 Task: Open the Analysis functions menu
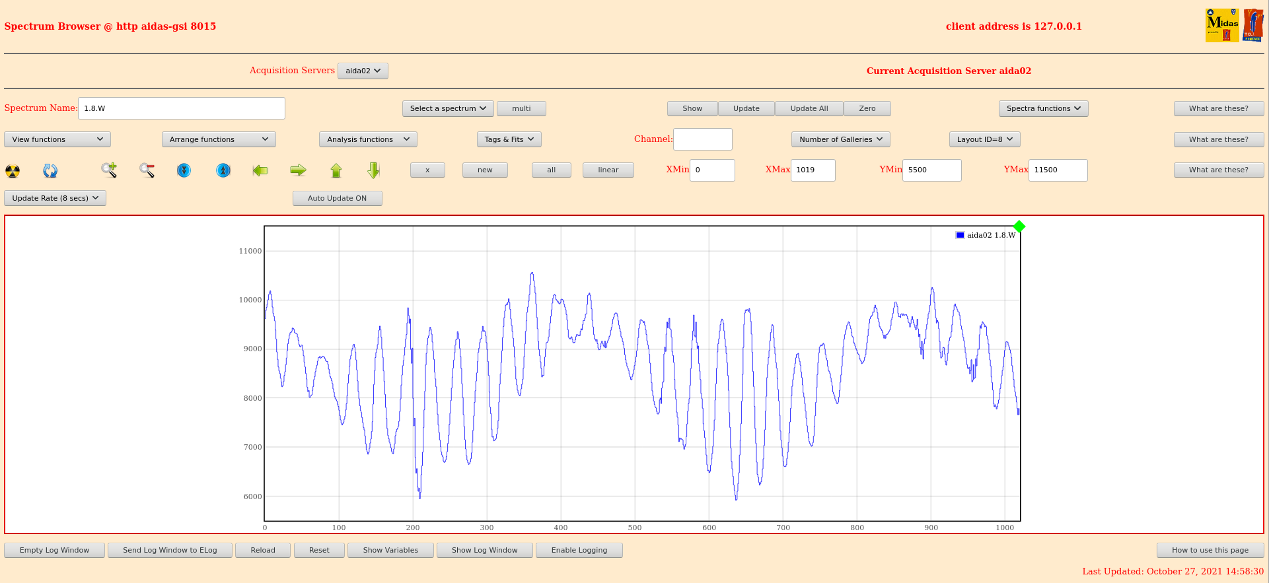click(368, 139)
